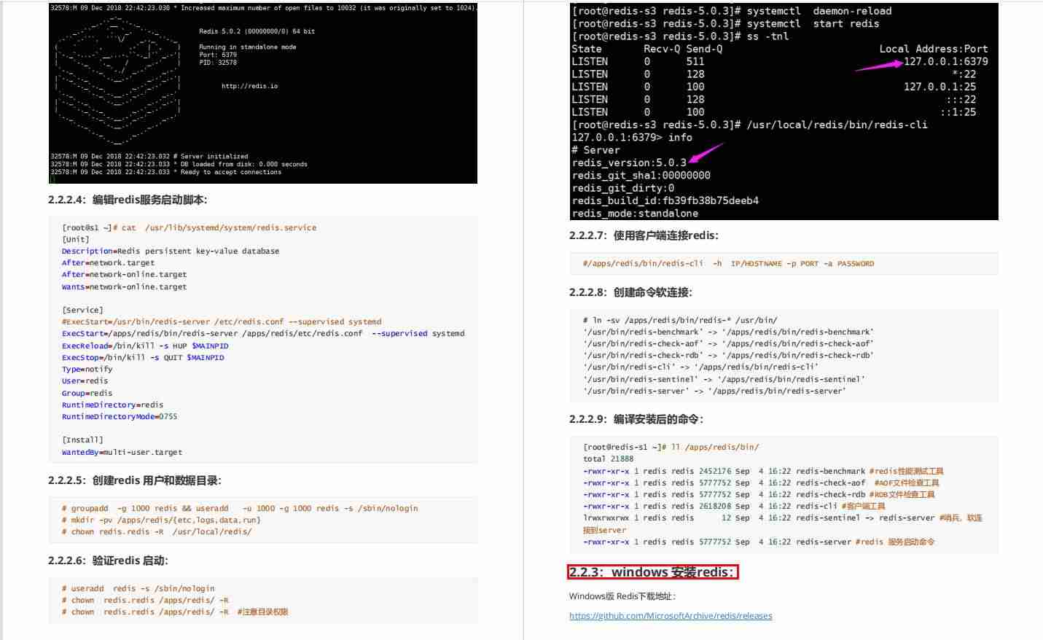
Task: Select heading "2.2.2.9: 编译安装后的命令:"
Action: (x=636, y=419)
